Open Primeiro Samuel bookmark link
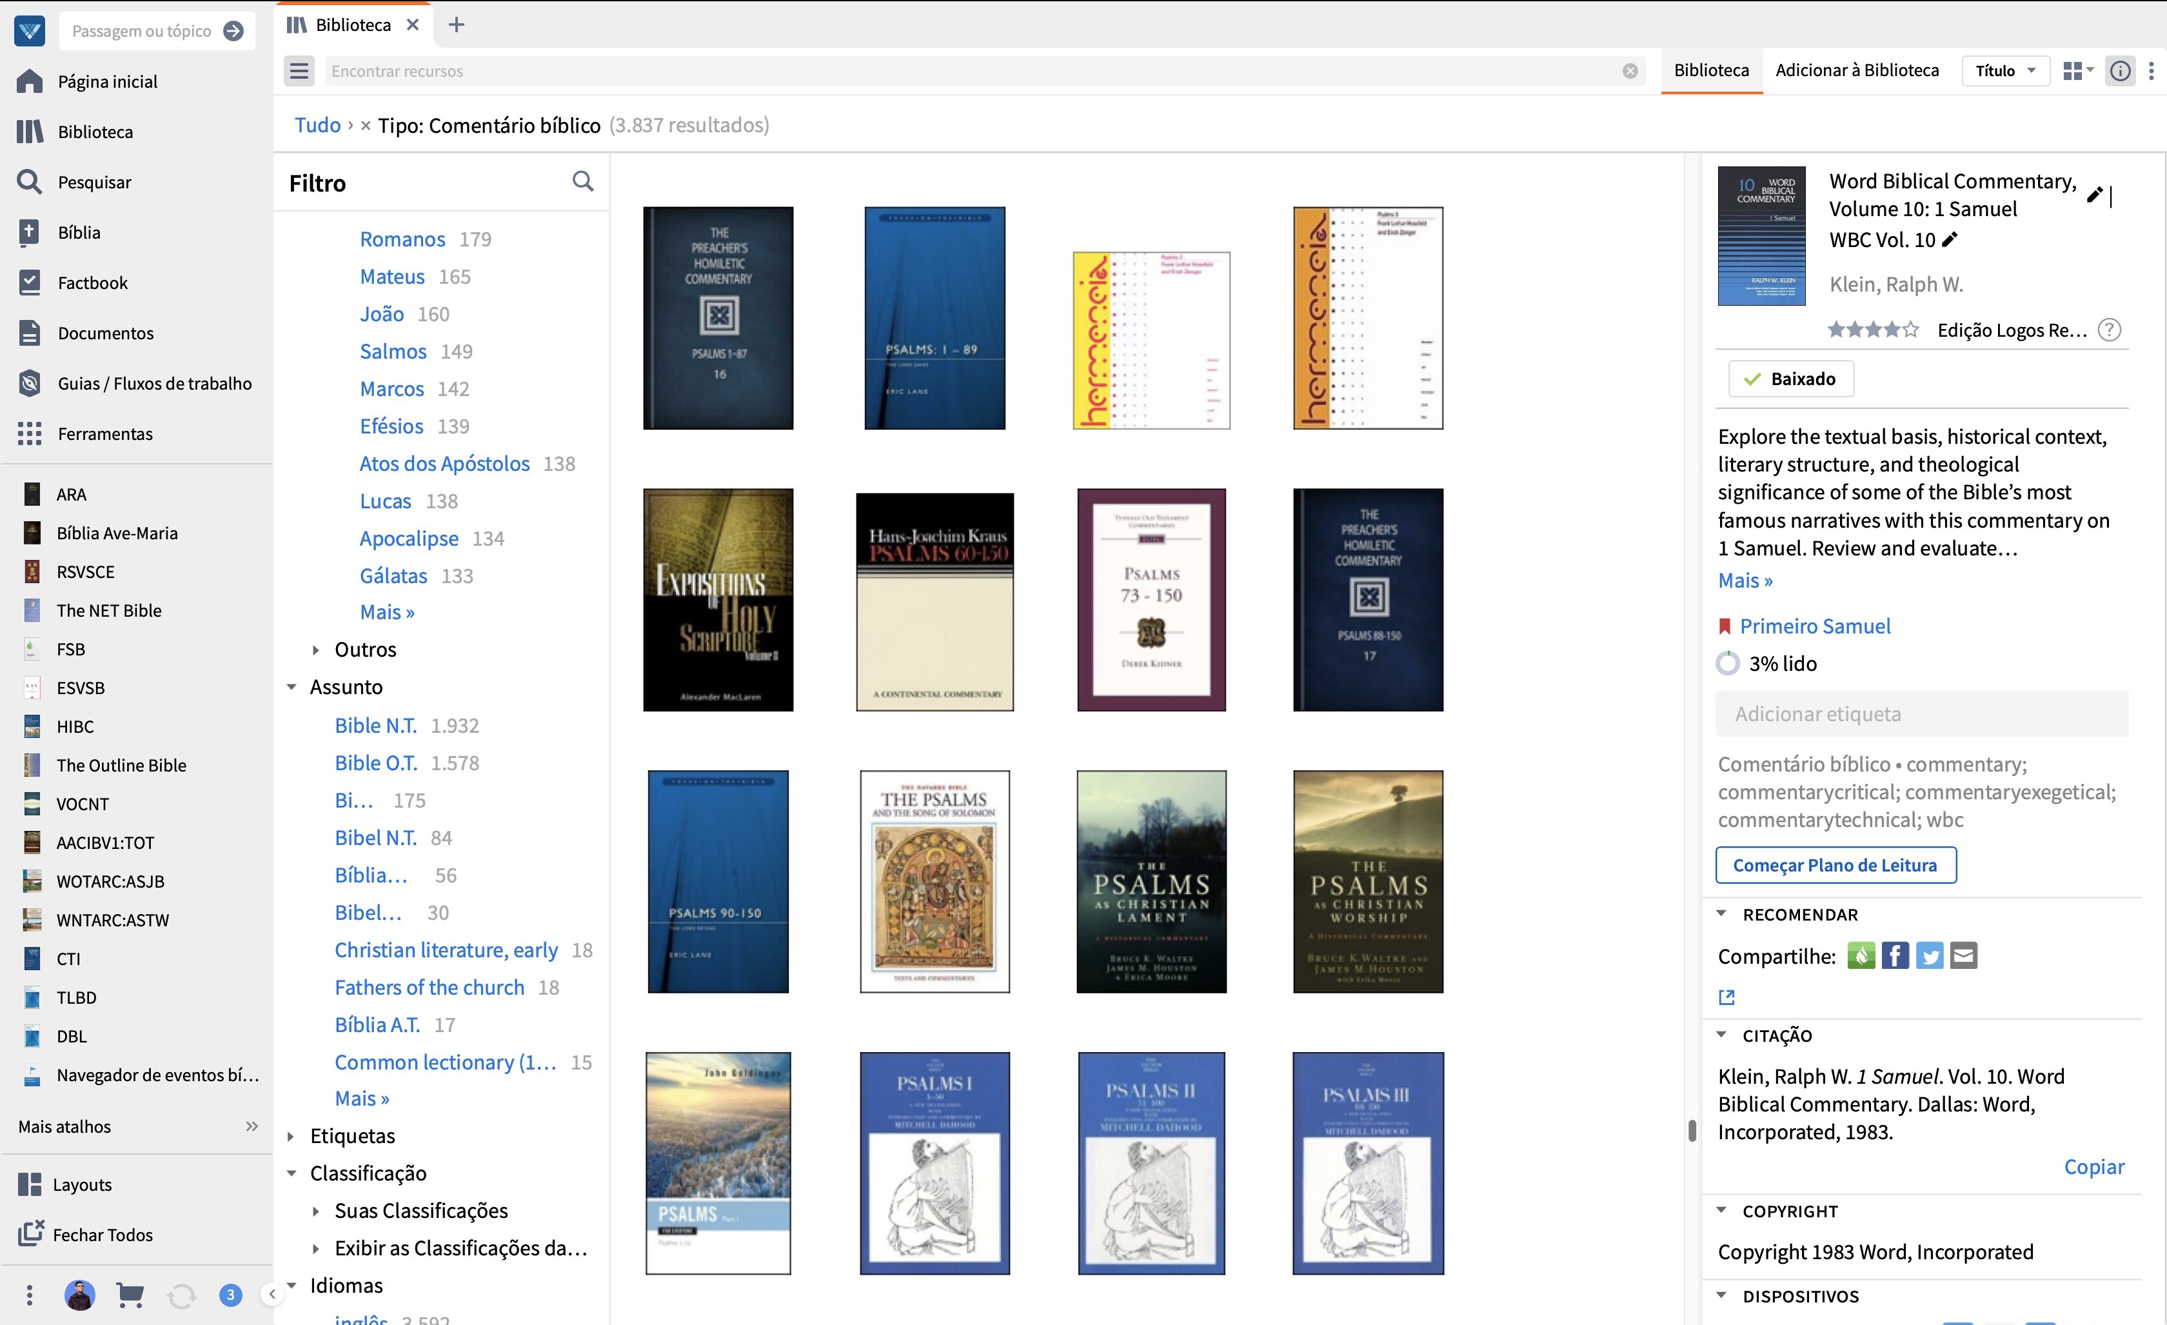This screenshot has height=1325, width=2167. [1814, 626]
